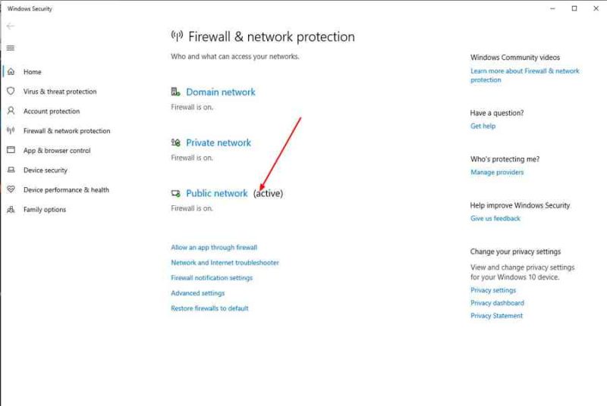607x406 pixels.
Task: Open Advanced settings link
Action: tap(198, 293)
